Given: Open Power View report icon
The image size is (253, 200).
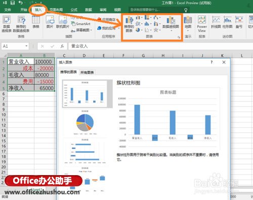Looking at the screenshot, I should pos(202,24).
